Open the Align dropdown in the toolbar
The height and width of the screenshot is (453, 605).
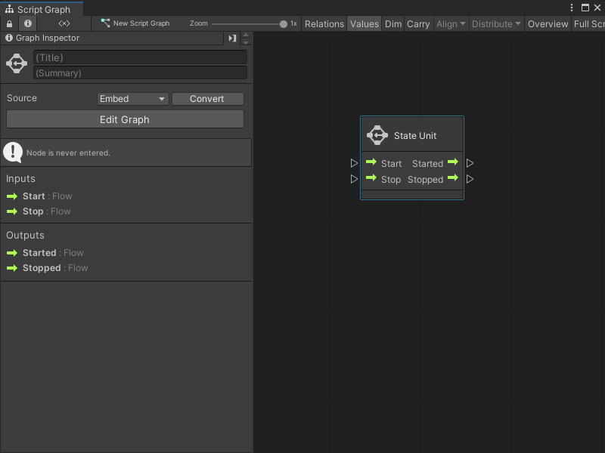coord(450,23)
